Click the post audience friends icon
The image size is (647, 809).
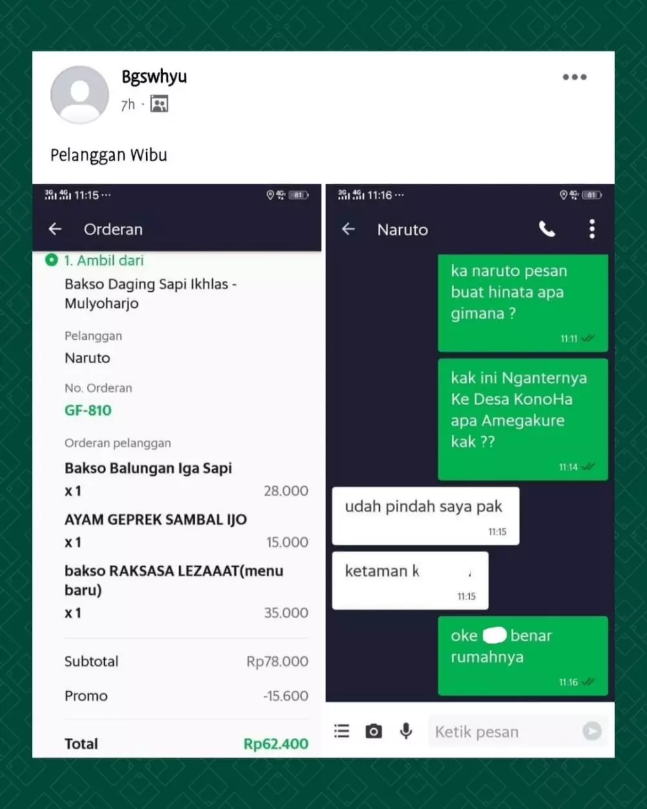click(159, 104)
